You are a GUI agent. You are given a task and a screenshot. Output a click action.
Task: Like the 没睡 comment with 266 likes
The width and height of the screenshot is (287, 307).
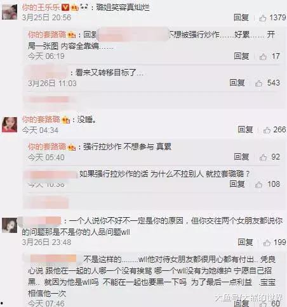point(267,130)
